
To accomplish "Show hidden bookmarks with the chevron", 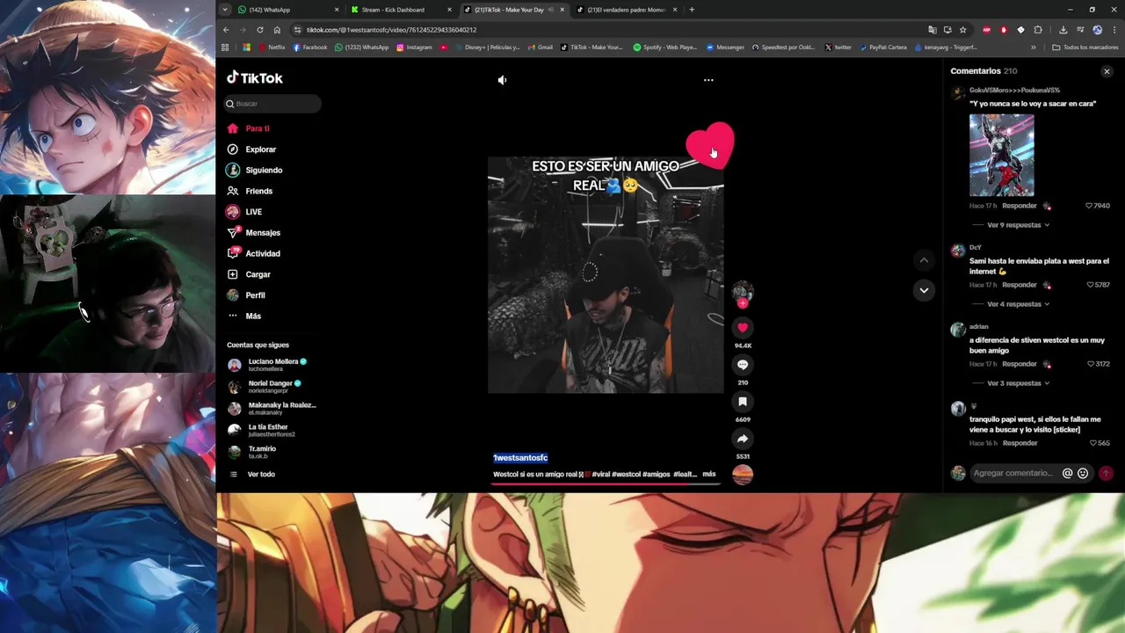I will pos(1034,47).
